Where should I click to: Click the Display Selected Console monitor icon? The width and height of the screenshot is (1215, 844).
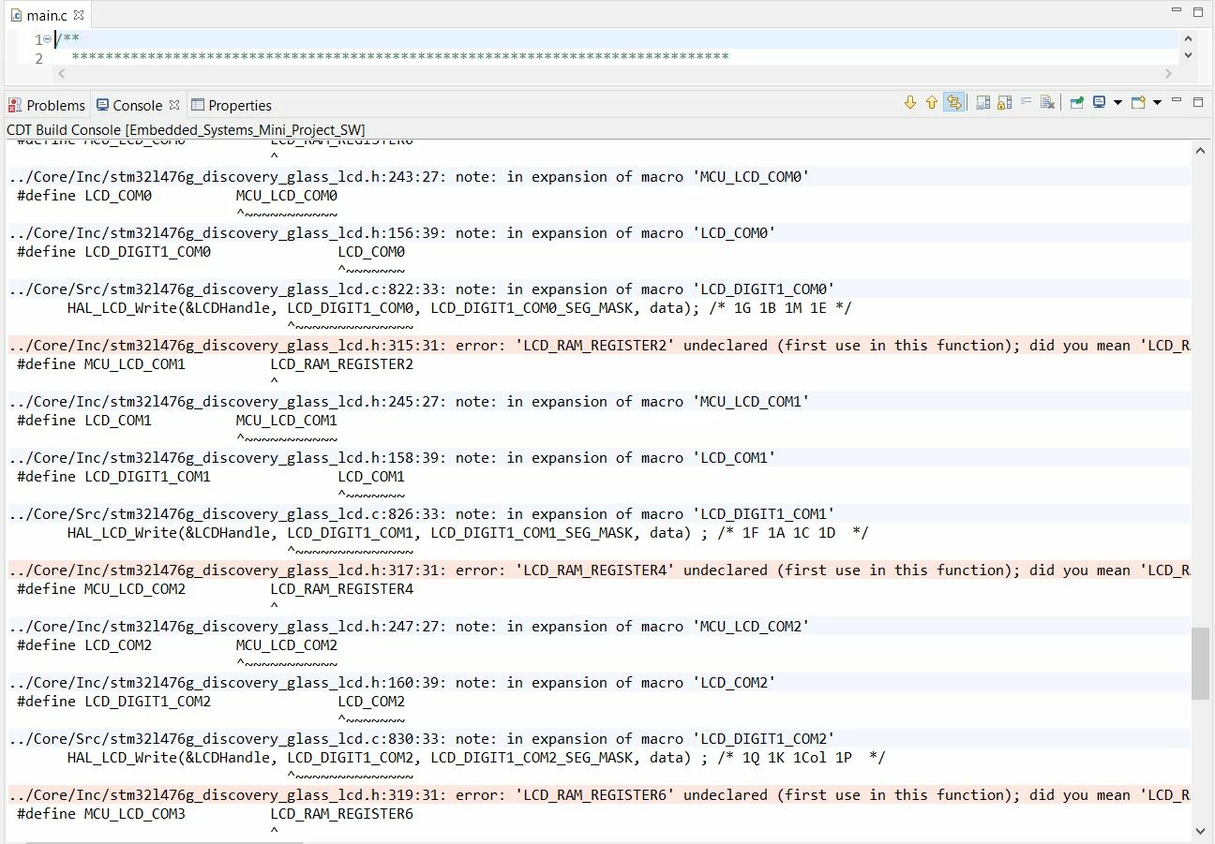tap(1100, 103)
